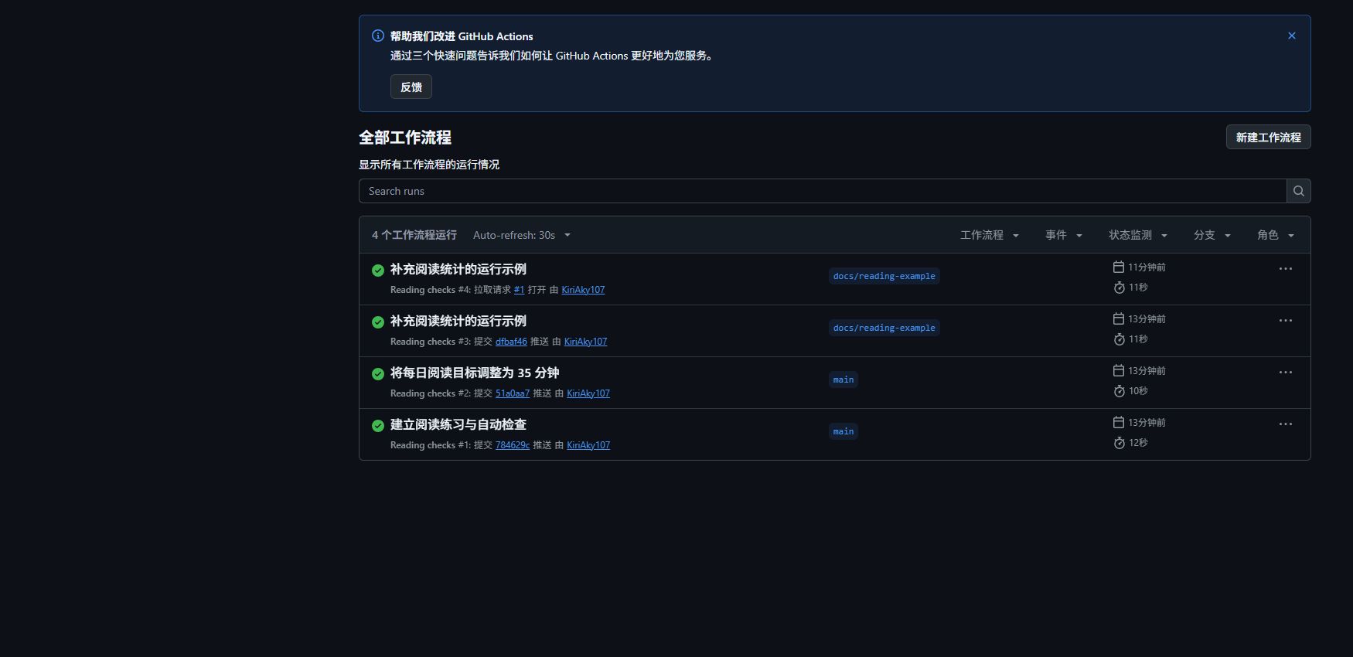This screenshot has height=657, width=1353.
Task: Click docs/reading-example branch label of run #3
Action: [x=884, y=328]
